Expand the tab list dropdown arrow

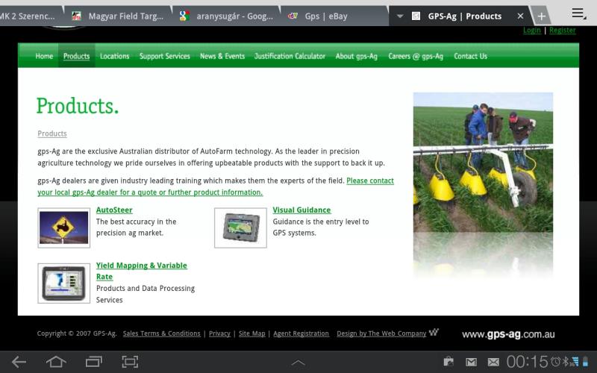pyautogui.click(x=400, y=16)
